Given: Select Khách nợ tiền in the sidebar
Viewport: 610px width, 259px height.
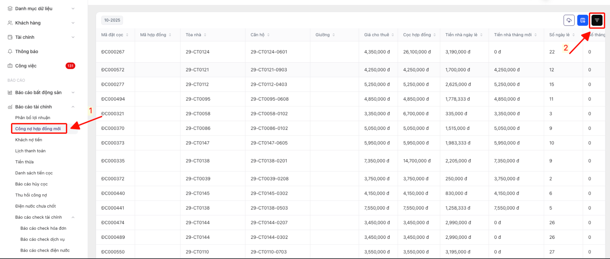Looking at the screenshot, I should (29, 140).
